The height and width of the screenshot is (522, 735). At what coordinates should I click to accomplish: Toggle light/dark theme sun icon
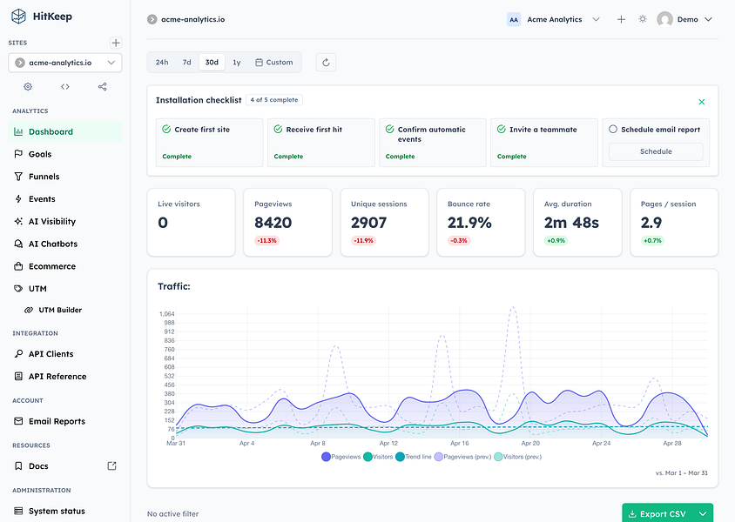tap(643, 19)
